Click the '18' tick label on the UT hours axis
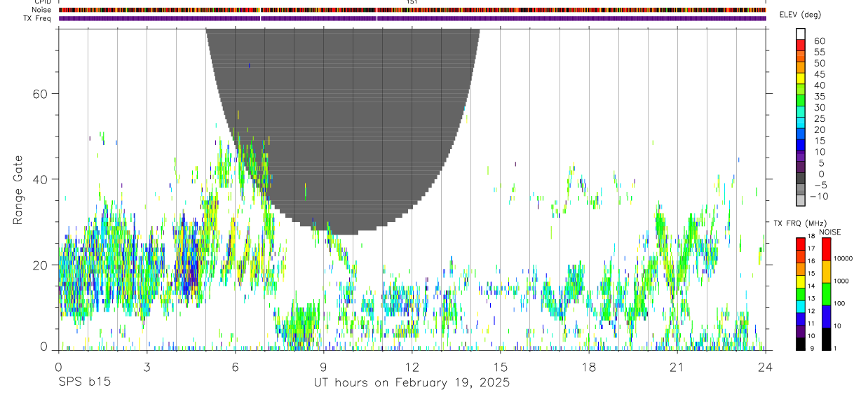The height and width of the screenshot is (397, 861). coord(588,367)
